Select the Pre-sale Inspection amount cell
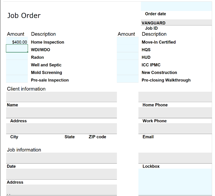This screenshot has height=196, width=215. coord(17,79)
